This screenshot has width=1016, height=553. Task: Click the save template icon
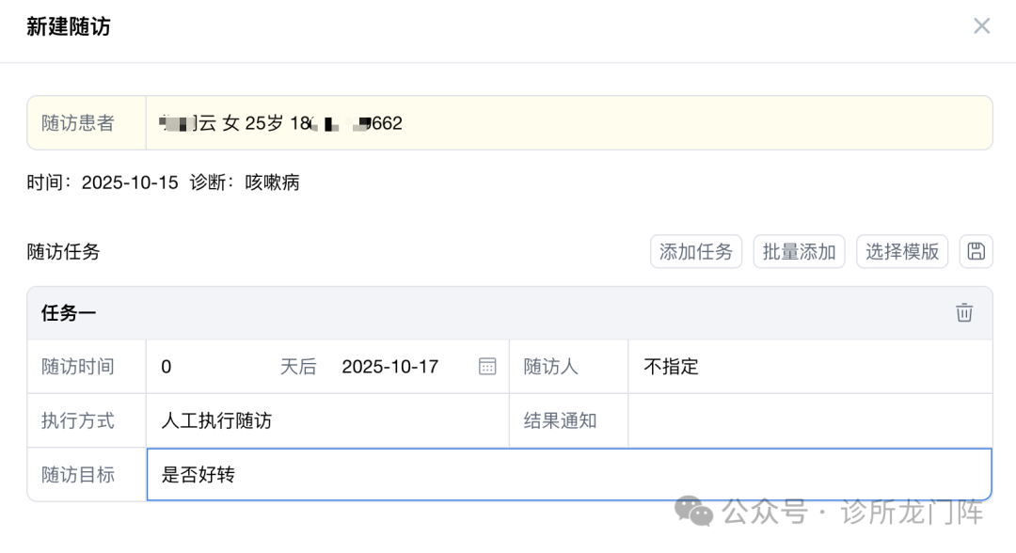tap(976, 251)
